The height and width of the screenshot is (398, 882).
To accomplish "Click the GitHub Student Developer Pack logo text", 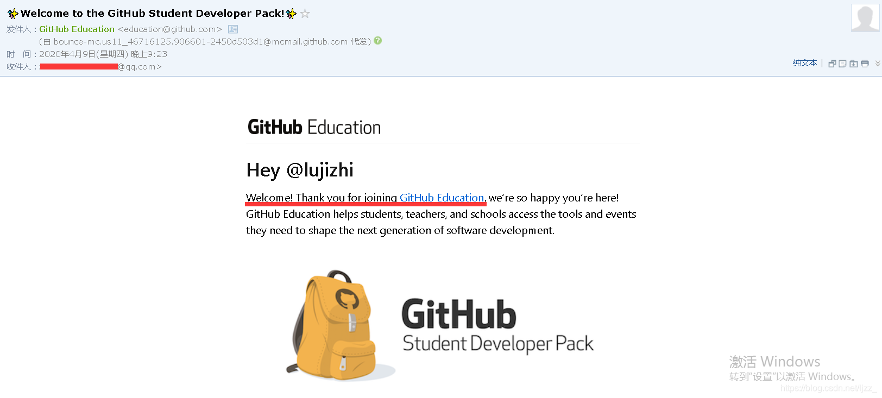I will pos(497,326).
